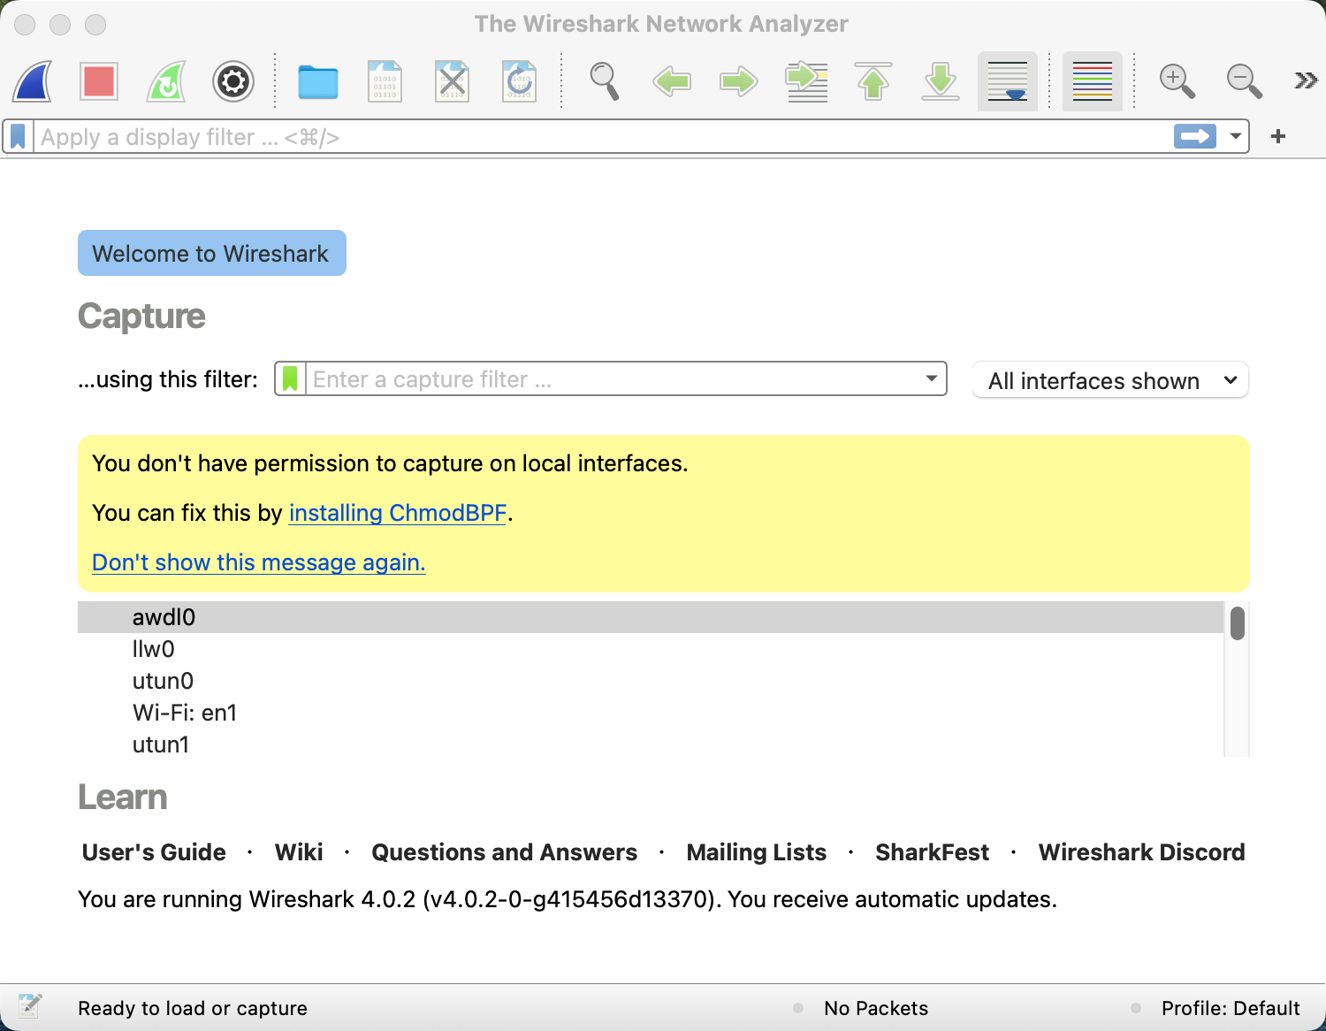The image size is (1326, 1031).
Task: Open capture filter bookmarks green icon
Action: point(290,379)
